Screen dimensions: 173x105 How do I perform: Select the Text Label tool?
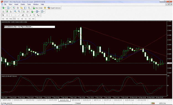pyautogui.click(x=34, y=15)
